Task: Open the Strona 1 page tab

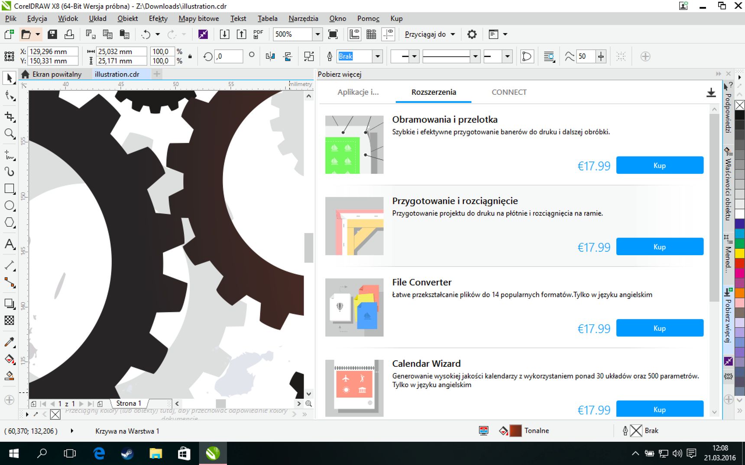Action: pos(129,403)
